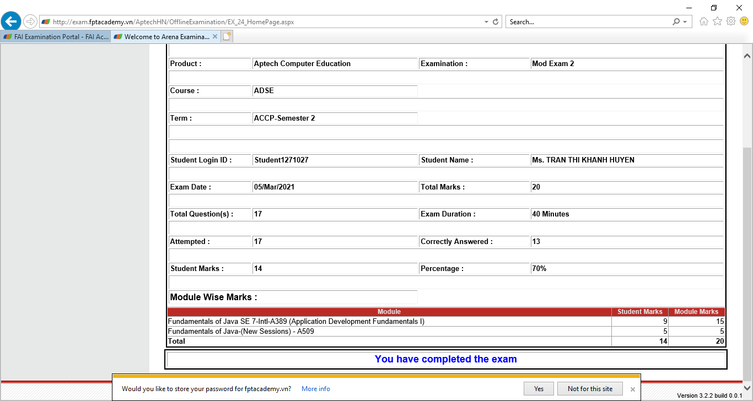Image resolution: width=753 pixels, height=401 pixels.
Task: Click the 'Student Marks' column header
Action: pos(640,312)
